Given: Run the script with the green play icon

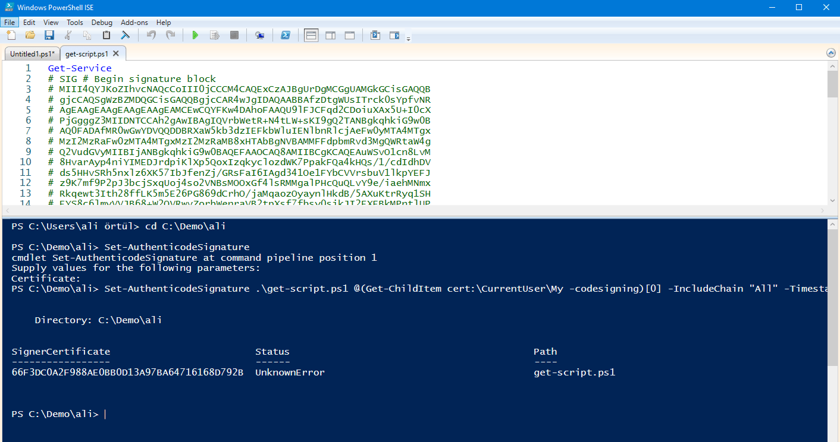Looking at the screenshot, I should click(195, 36).
